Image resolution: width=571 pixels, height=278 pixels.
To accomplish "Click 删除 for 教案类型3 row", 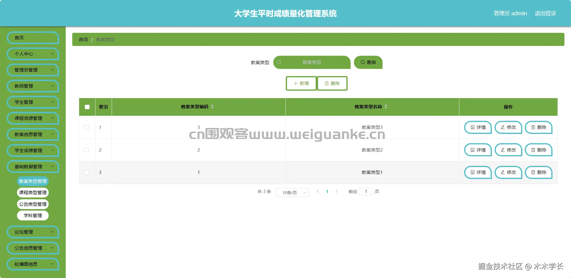I will (x=538, y=127).
